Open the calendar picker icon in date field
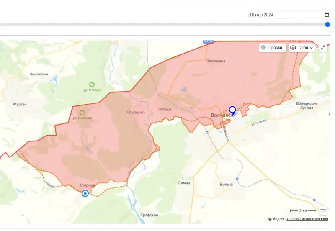Image resolution: width=335 pixels, height=231 pixels. pos(327,15)
